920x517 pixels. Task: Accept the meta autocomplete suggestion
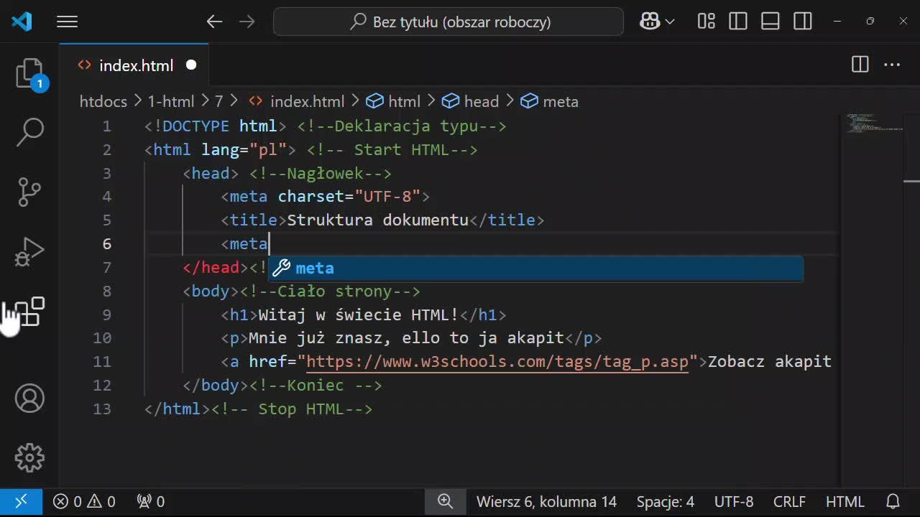535,268
